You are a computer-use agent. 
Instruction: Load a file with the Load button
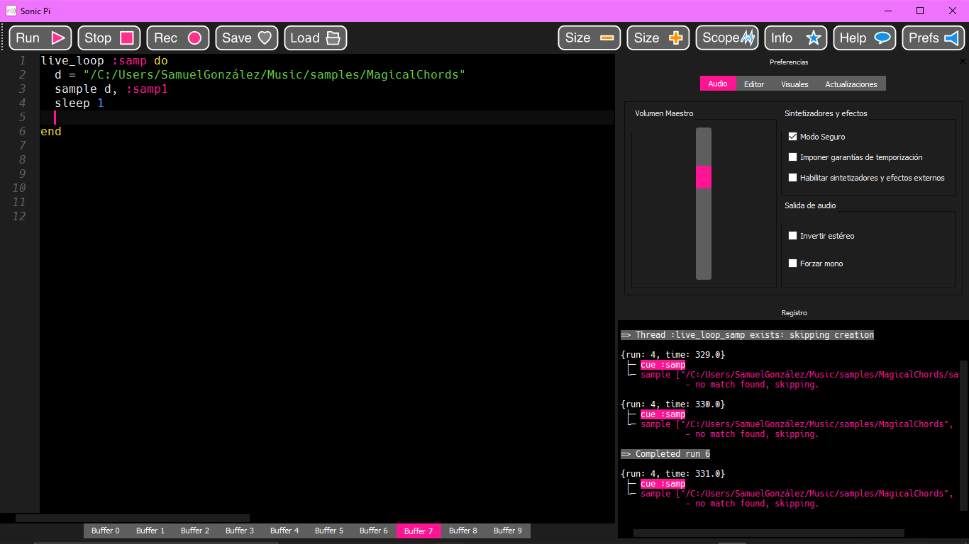tap(316, 38)
